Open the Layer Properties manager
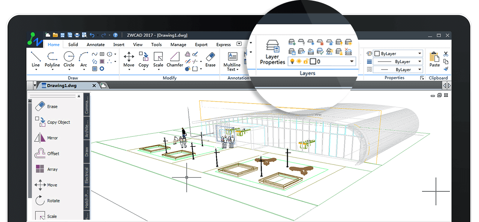The image size is (479, 222). click(272, 53)
